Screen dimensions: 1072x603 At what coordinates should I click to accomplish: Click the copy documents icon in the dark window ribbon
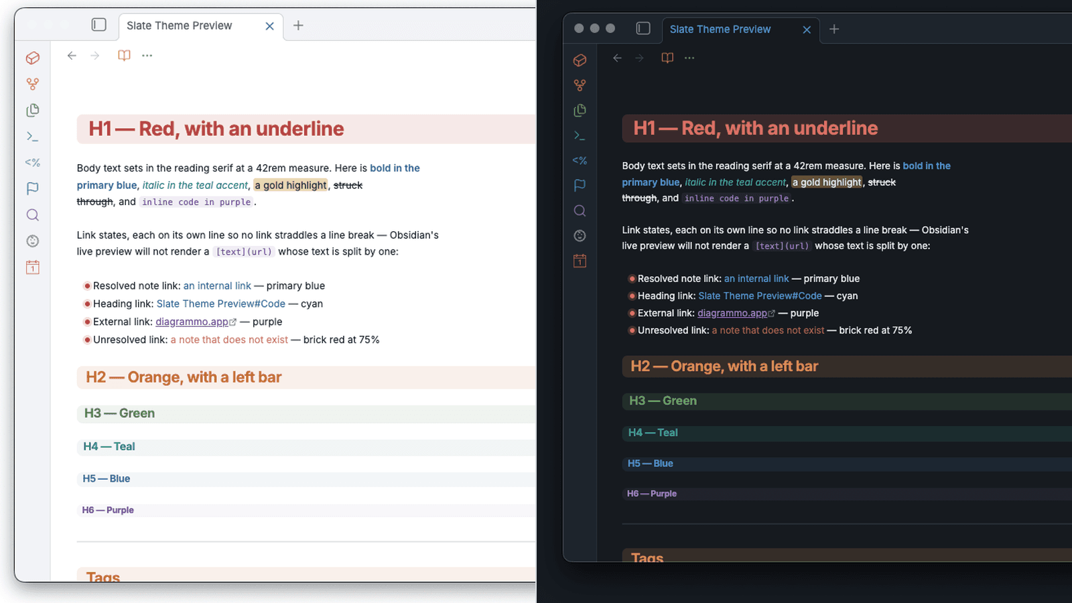point(580,111)
